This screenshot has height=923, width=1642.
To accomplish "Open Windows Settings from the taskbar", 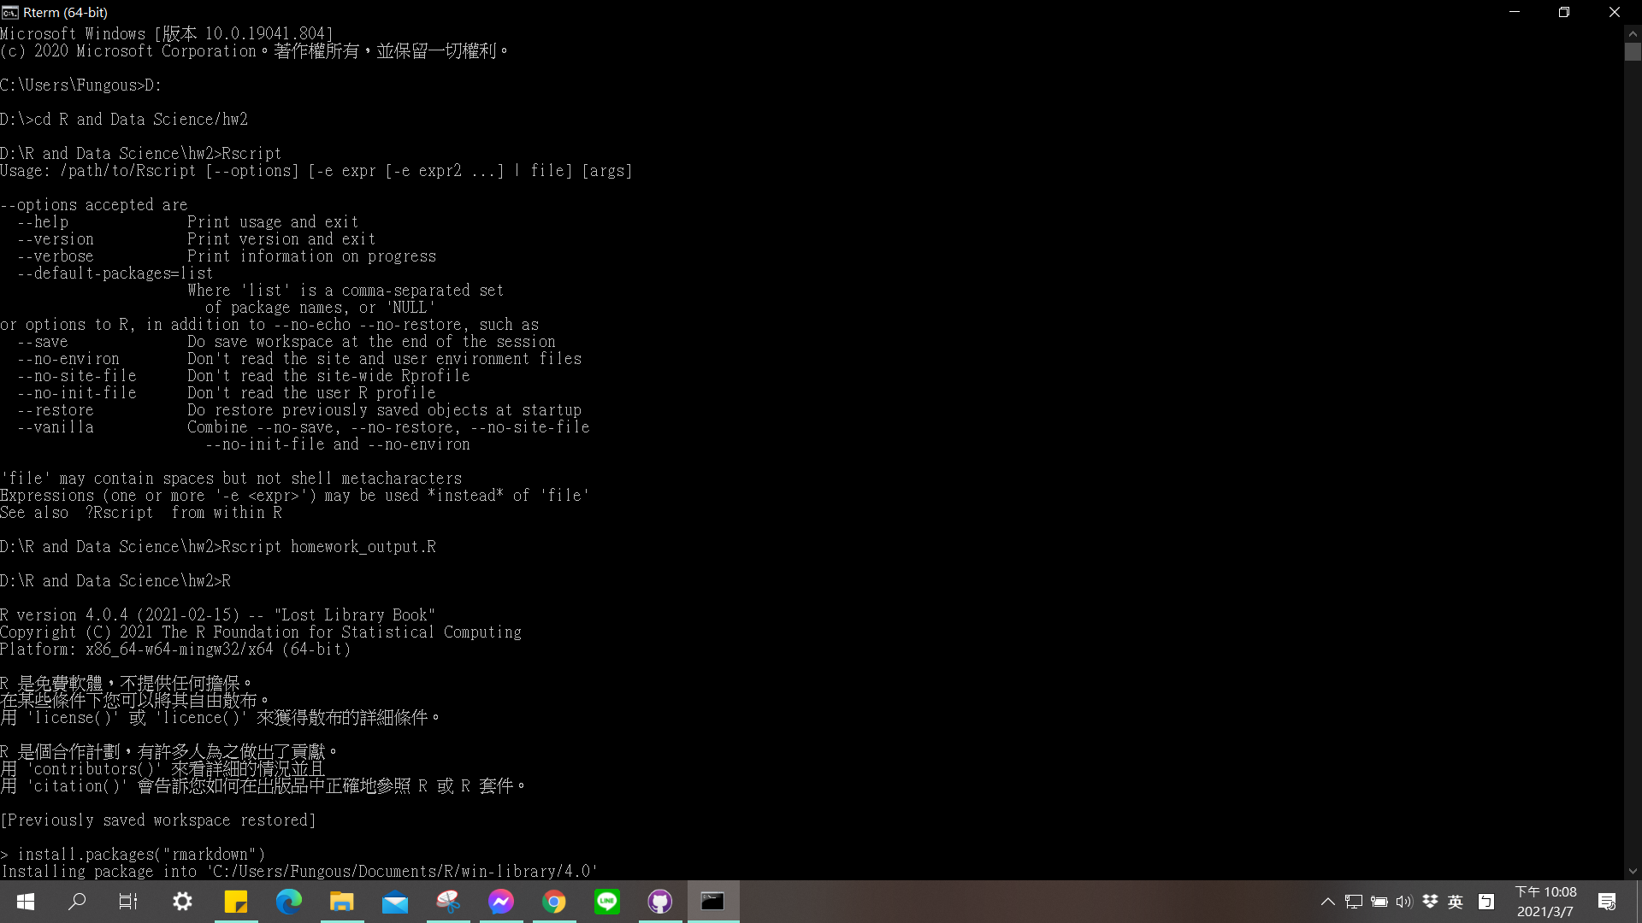I will click(182, 902).
